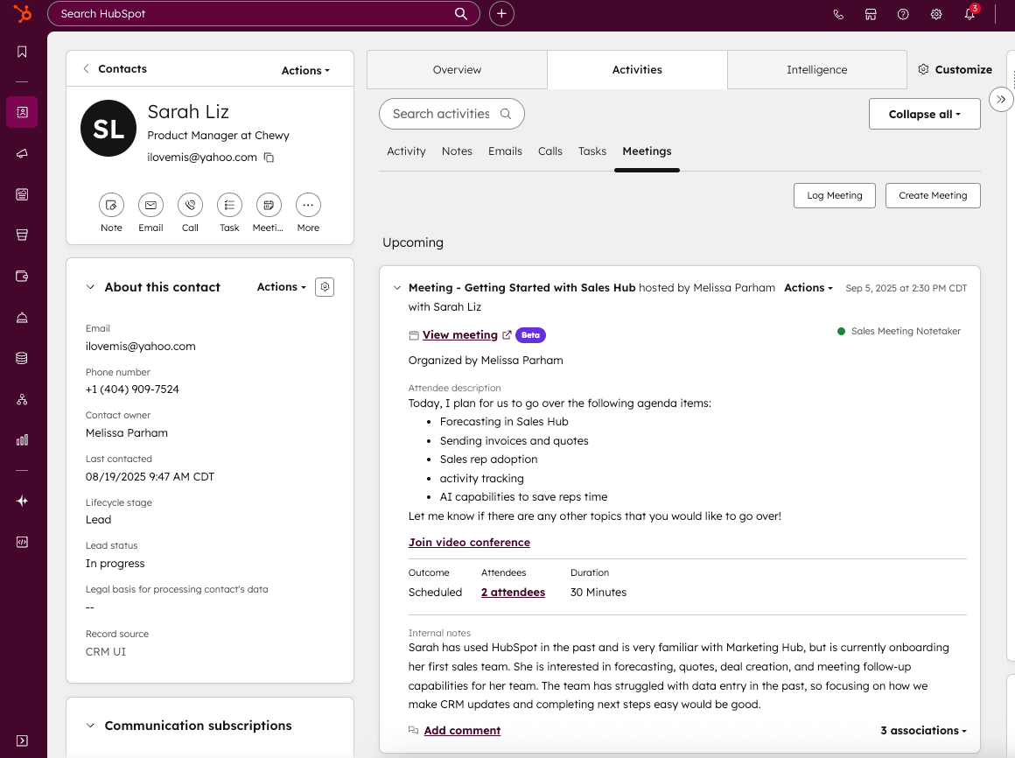Open the Join video conference link
1015x758 pixels.
click(x=469, y=542)
